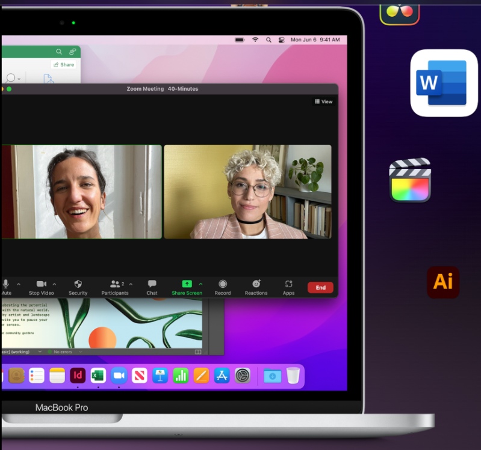The height and width of the screenshot is (450, 481).
Task: Click the Adobe Illustrator icon
Action: (x=443, y=282)
